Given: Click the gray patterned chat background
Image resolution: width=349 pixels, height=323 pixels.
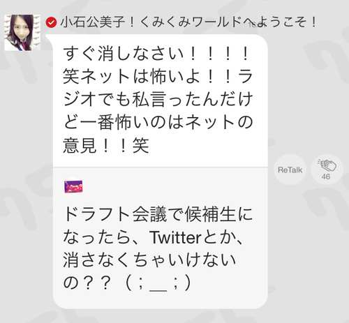Looking at the screenshot, I should point(307,232).
